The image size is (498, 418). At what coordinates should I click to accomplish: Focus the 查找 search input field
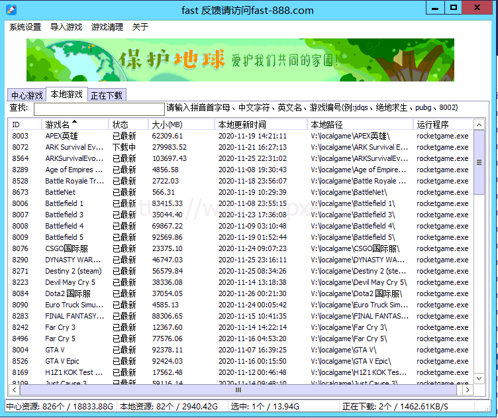click(99, 109)
